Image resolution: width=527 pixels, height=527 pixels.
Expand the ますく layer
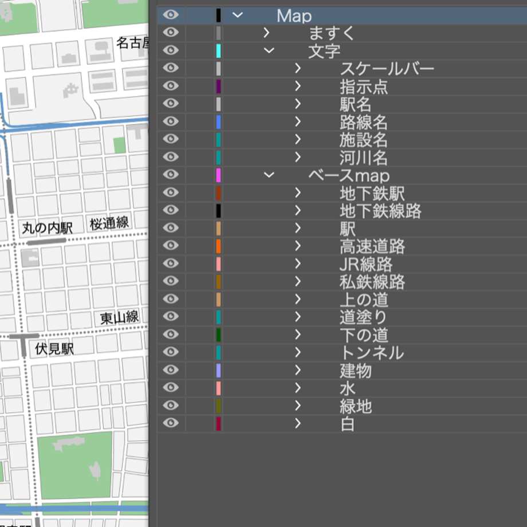266,33
